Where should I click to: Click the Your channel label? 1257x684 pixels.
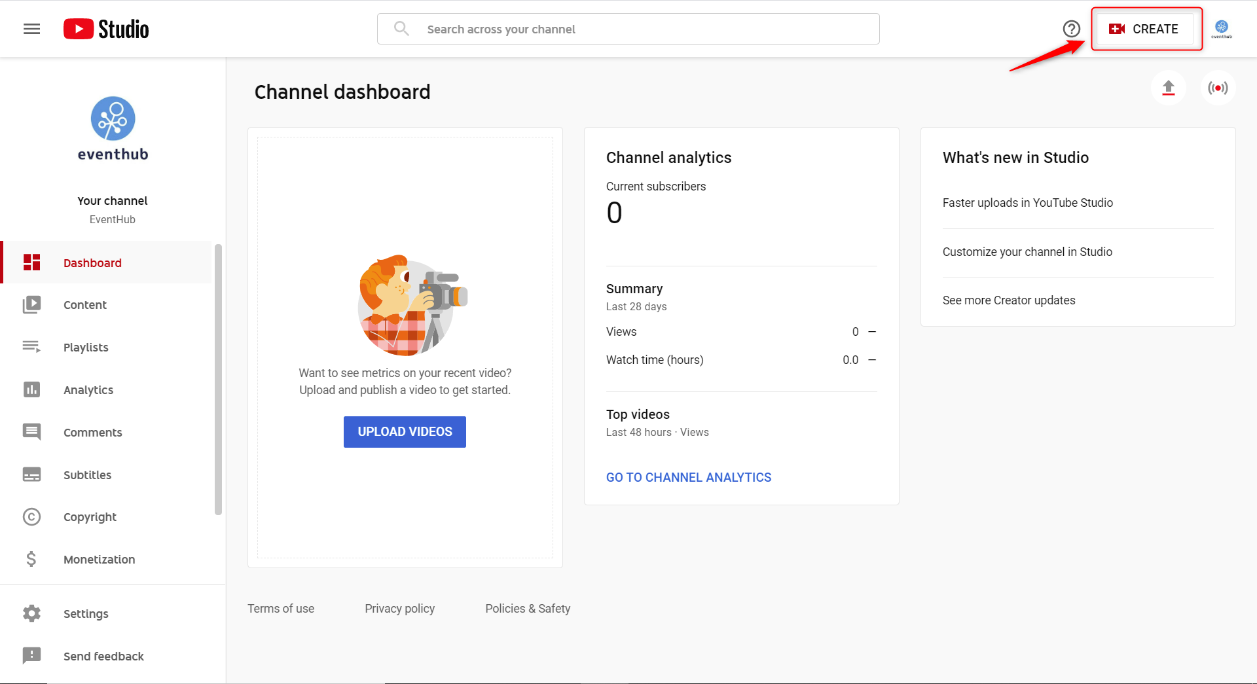(113, 200)
